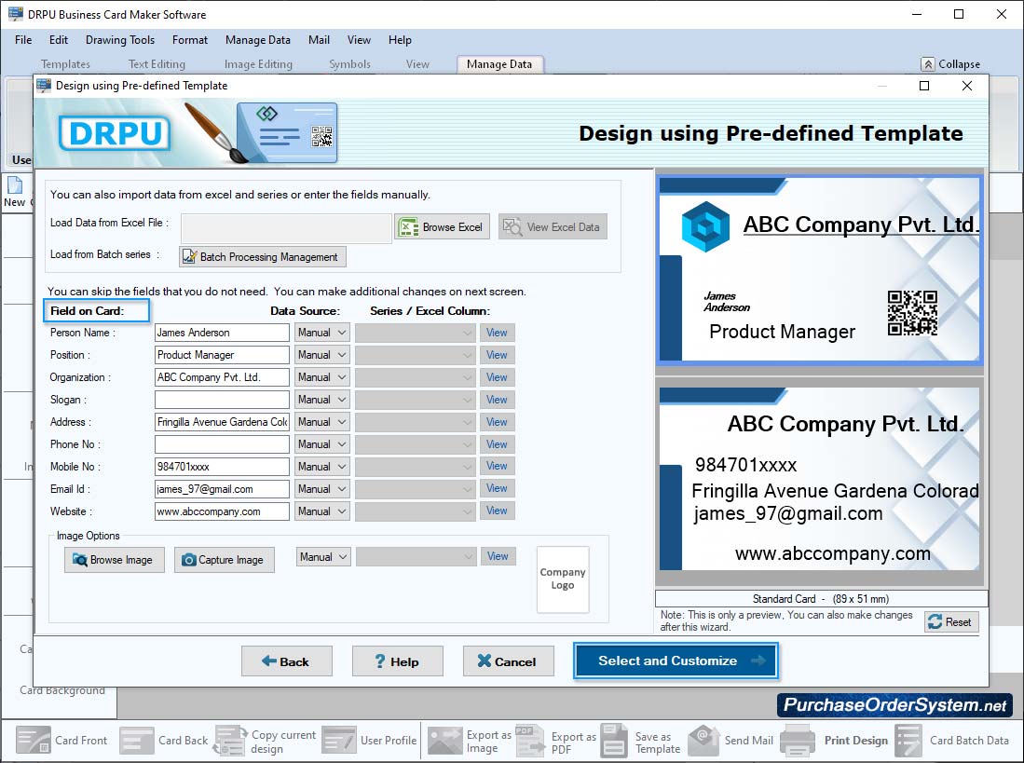Click Export as Image icon
This screenshot has width=1024, height=763.
pyautogui.click(x=444, y=740)
